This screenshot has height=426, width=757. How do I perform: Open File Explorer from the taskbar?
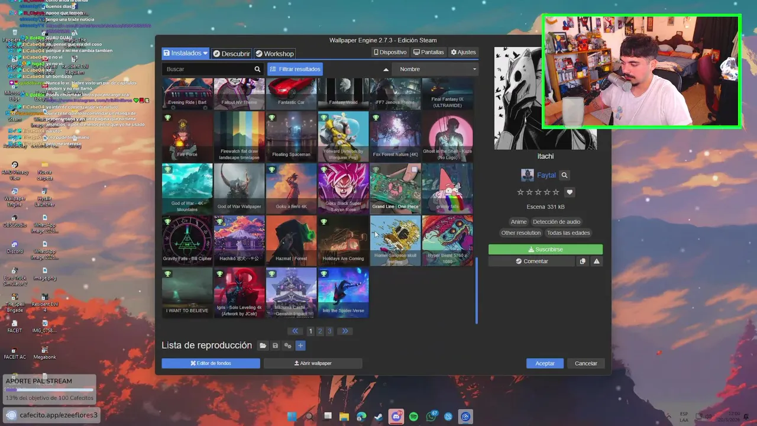[x=344, y=417]
